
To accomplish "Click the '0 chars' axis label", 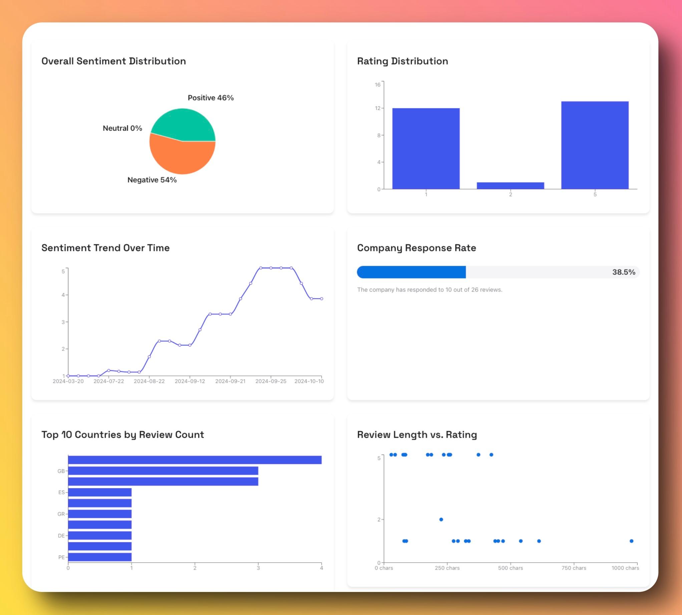I will tap(384, 568).
